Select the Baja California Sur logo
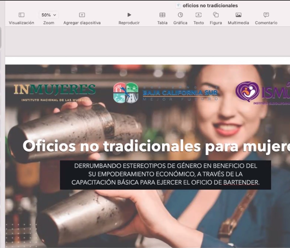This screenshot has height=248, width=290. (165, 93)
